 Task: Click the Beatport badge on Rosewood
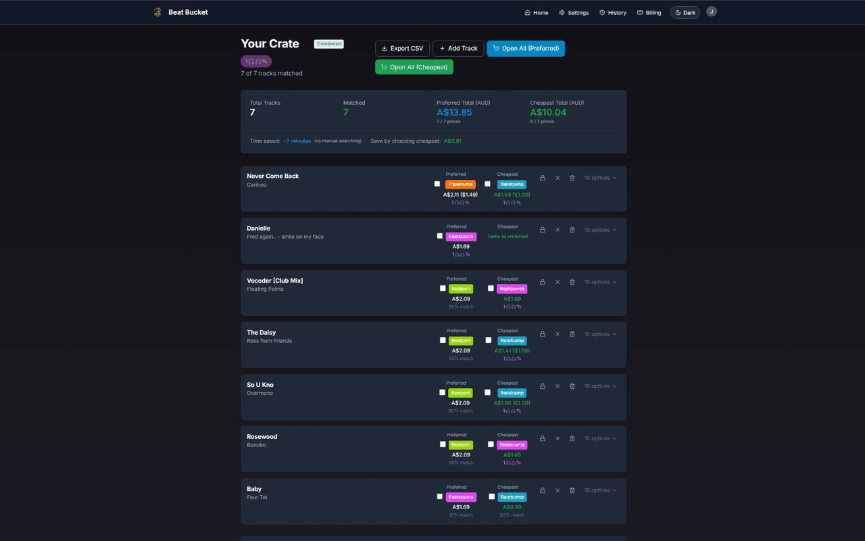coord(461,444)
